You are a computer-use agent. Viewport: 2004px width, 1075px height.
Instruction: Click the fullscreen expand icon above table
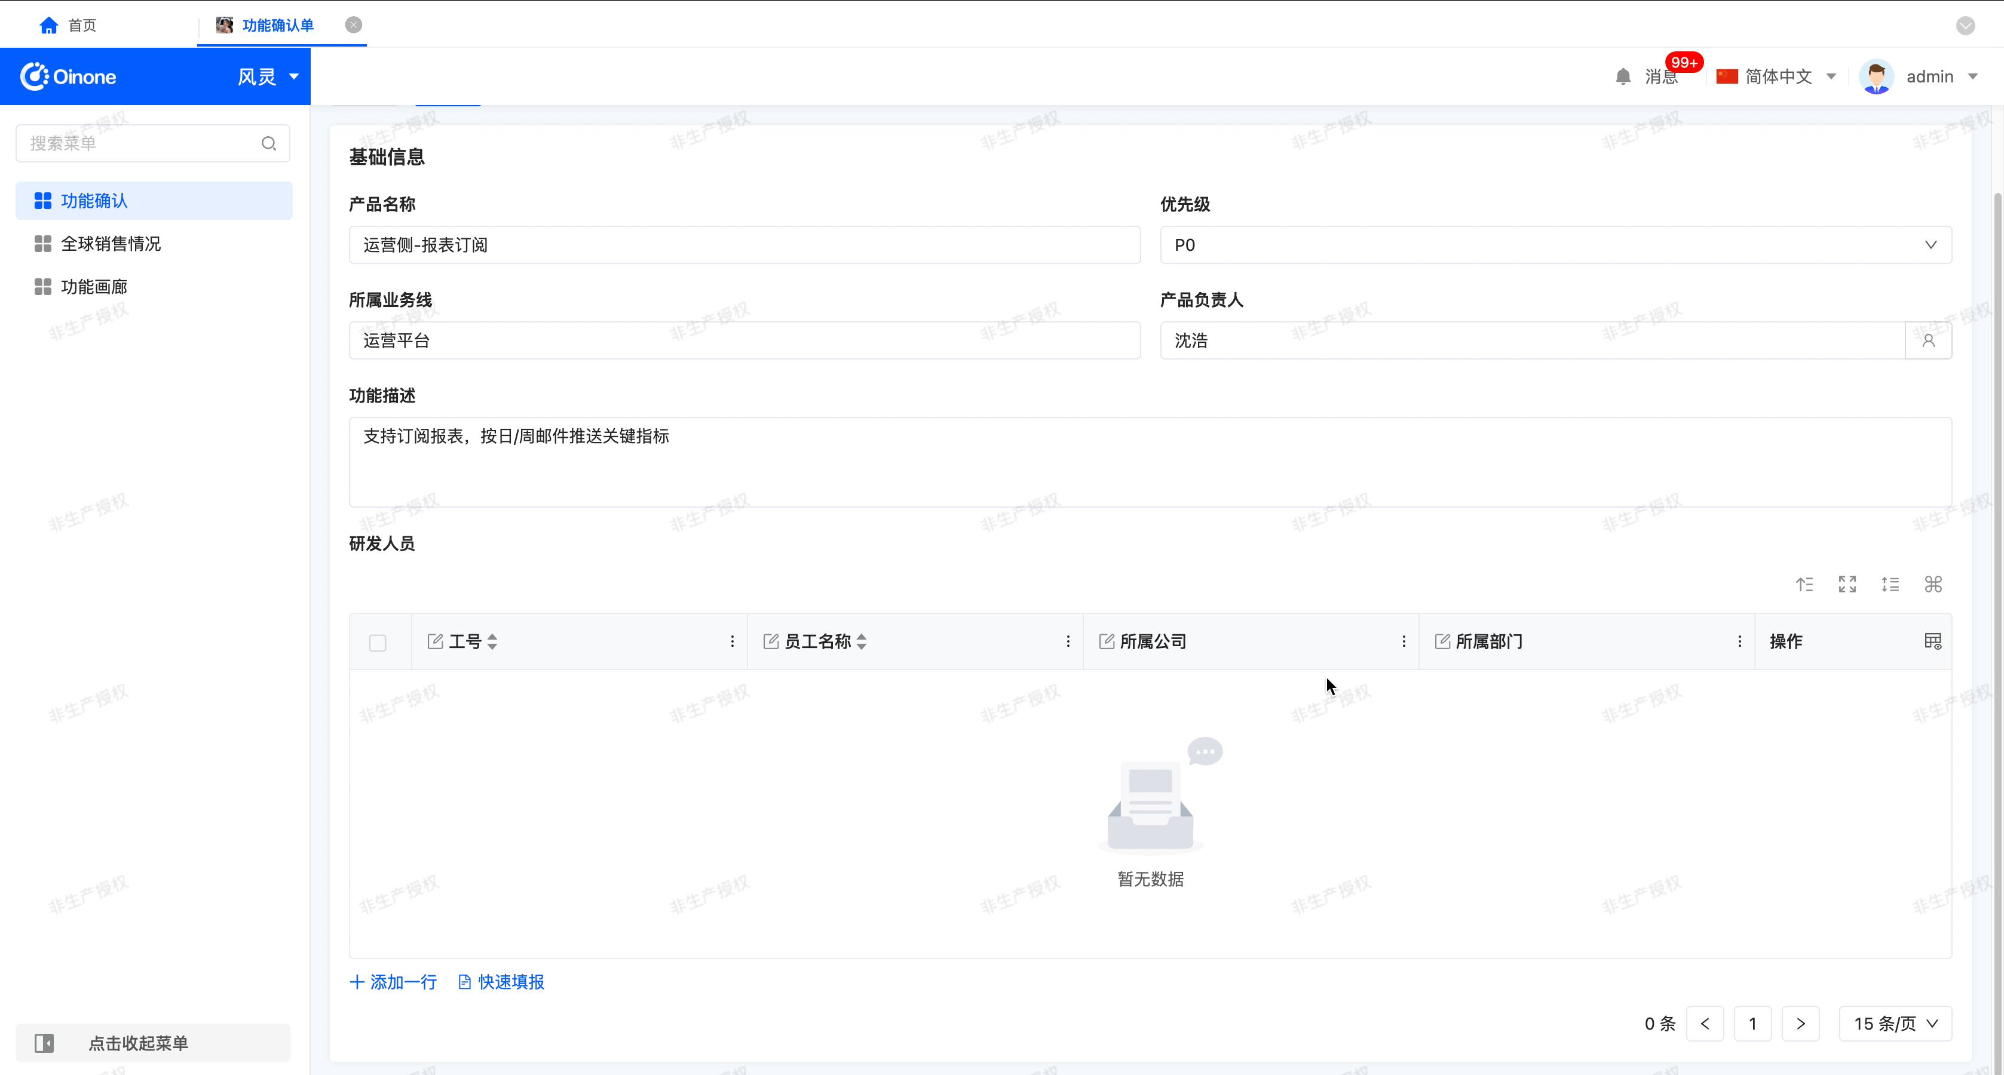1847,584
